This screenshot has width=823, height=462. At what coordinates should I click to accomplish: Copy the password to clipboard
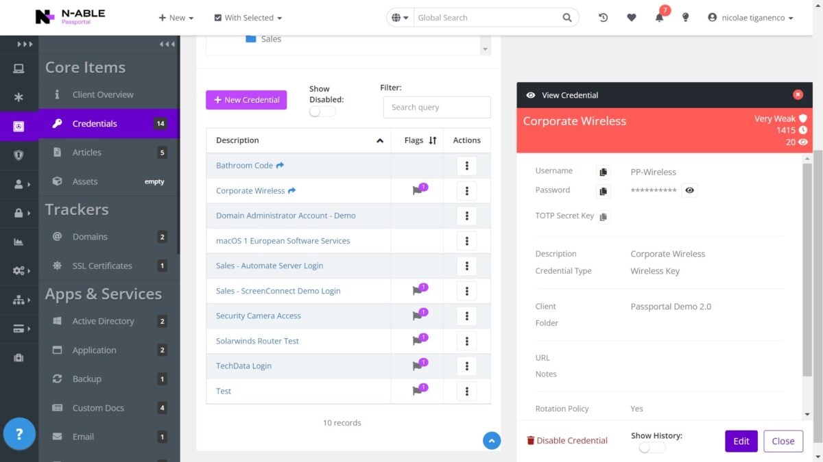(x=604, y=191)
